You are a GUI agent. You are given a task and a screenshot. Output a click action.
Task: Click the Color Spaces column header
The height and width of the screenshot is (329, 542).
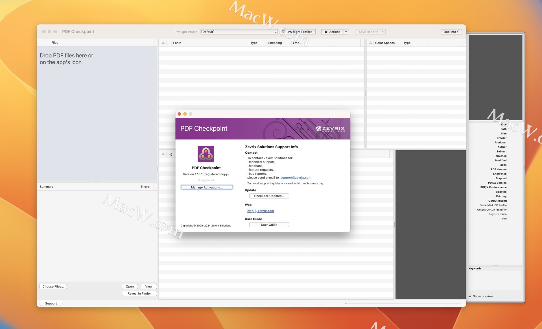[385, 43]
